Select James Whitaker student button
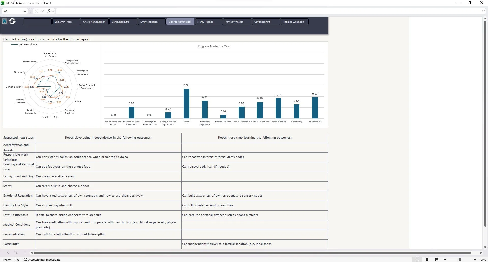This screenshot has width=488, height=262. tap(237, 22)
